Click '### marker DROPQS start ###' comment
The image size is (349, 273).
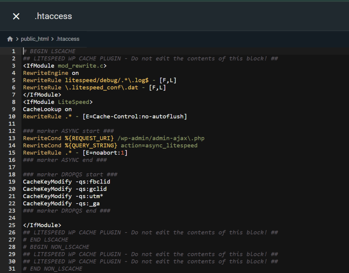click(70, 175)
